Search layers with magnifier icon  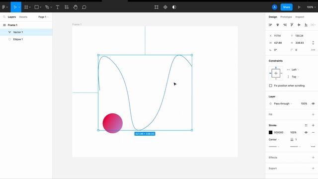[x=4, y=17]
